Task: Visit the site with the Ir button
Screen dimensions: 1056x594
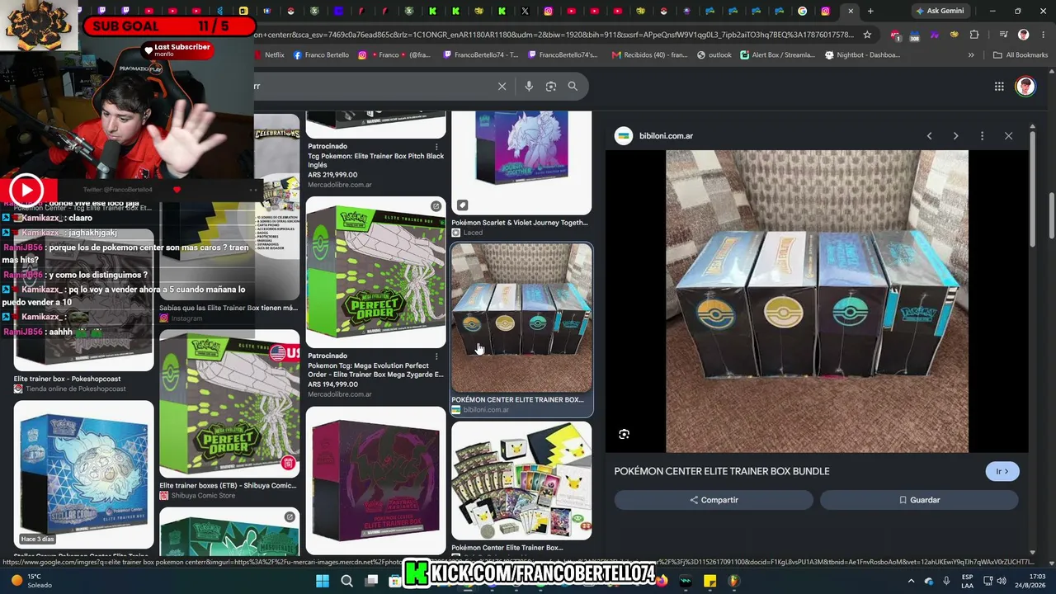Action: click(1002, 471)
